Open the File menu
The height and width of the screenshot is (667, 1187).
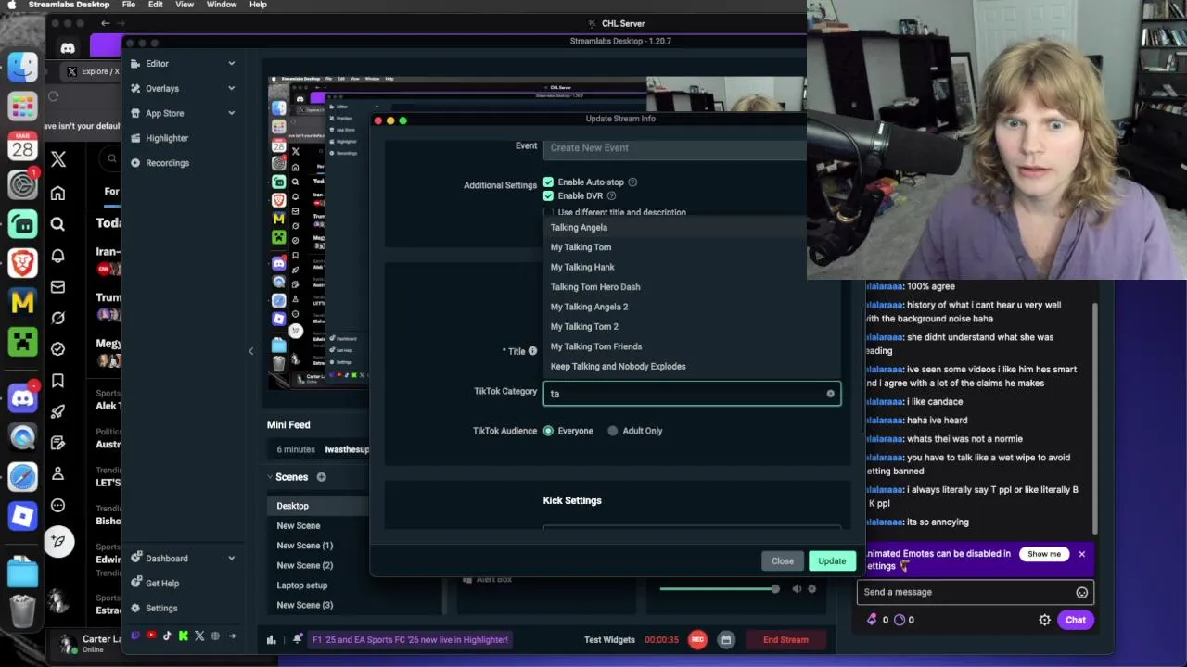[129, 5]
